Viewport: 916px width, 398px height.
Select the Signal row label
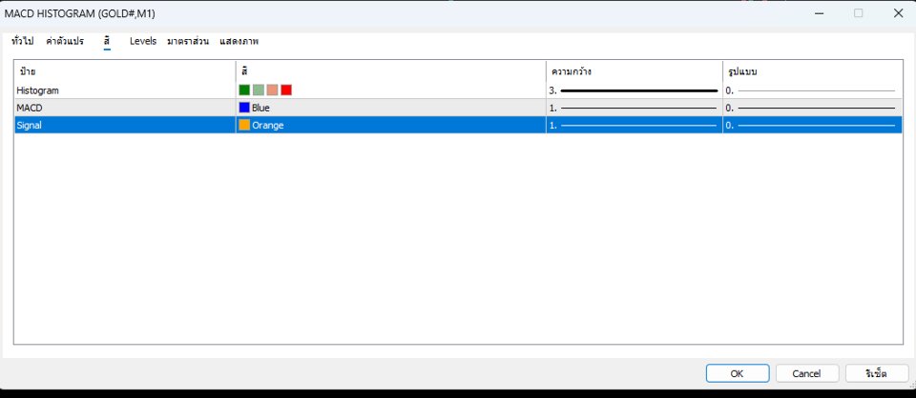tap(30, 125)
